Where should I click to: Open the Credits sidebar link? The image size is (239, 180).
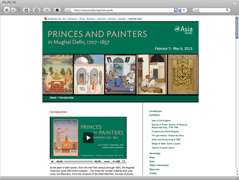(x=153, y=173)
